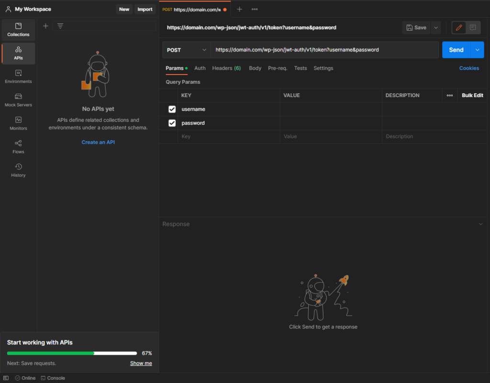
Task: Click the Create an API link
Action: [x=98, y=142]
